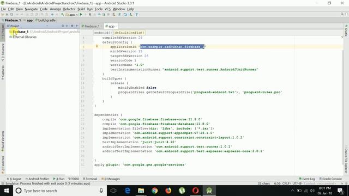Viewport: 349px width, 196px height.
Task: Open the VCS menu
Action: point(107,9)
